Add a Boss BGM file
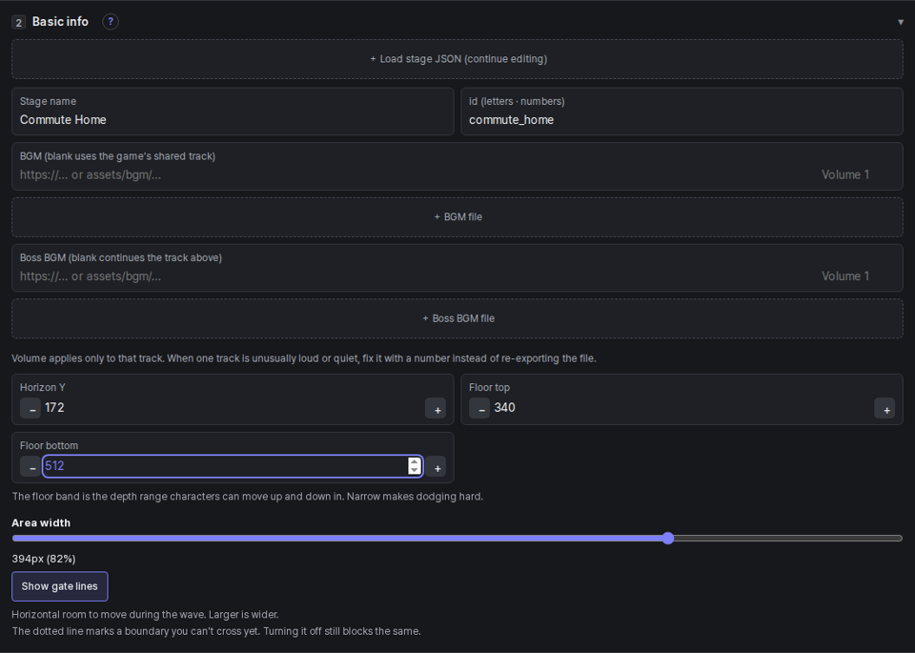 tap(457, 318)
